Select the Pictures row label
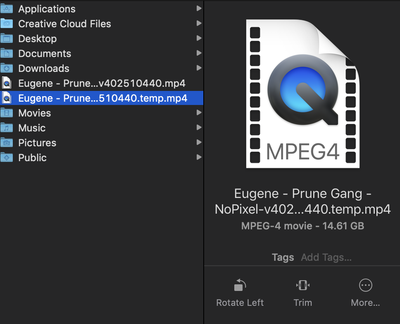 [37, 143]
